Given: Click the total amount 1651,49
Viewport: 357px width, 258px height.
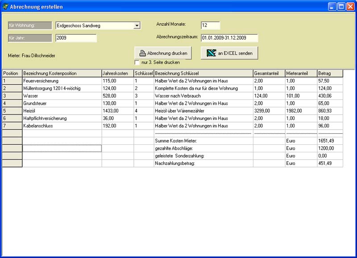Looking at the screenshot, I should pyautogui.click(x=330, y=141).
